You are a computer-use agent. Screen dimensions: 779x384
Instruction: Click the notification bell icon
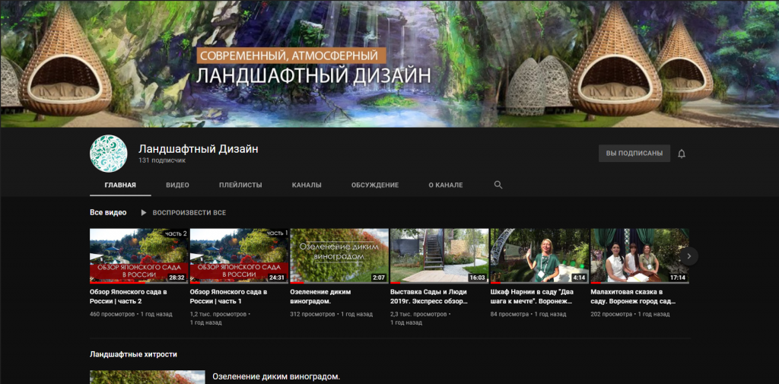pyautogui.click(x=682, y=154)
